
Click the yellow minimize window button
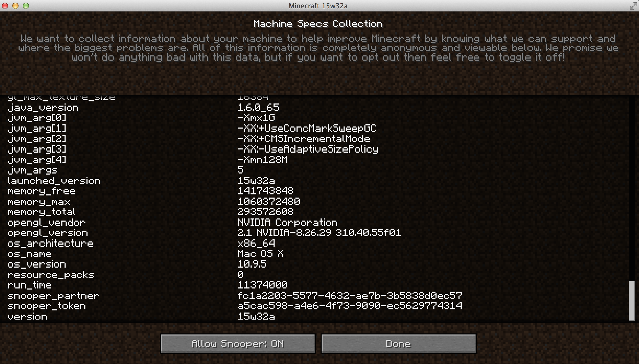coord(15,6)
